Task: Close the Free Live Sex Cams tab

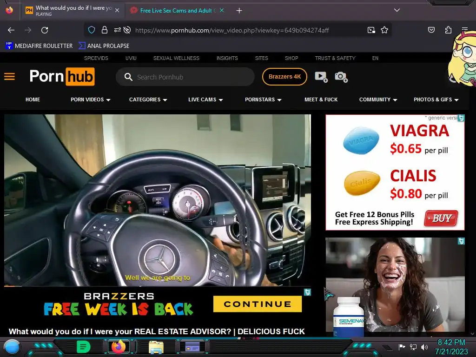Action: coord(222,10)
